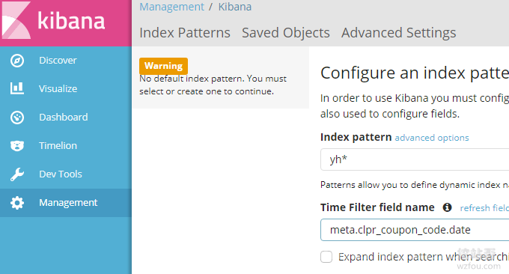The width and height of the screenshot is (509, 274).
Task: Click the Management gear icon
Action: [17, 203]
